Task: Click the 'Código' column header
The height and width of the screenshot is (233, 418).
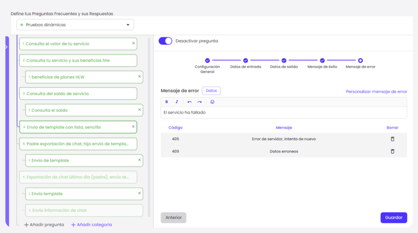Action: [176, 128]
